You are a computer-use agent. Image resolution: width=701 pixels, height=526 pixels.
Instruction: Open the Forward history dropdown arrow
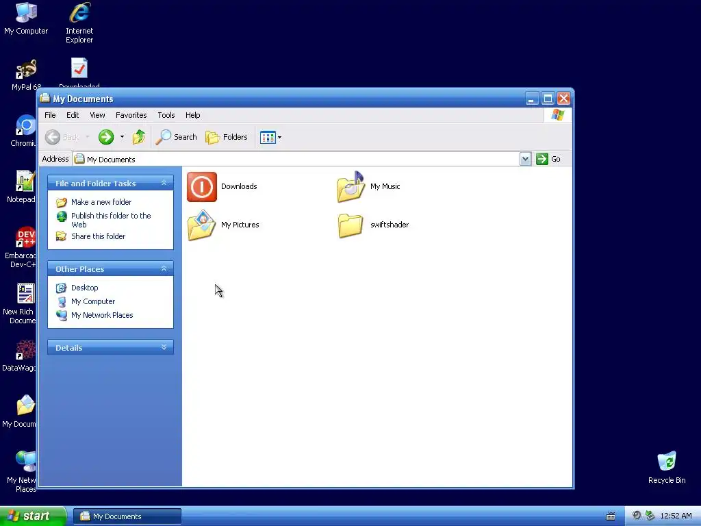(122, 137)
